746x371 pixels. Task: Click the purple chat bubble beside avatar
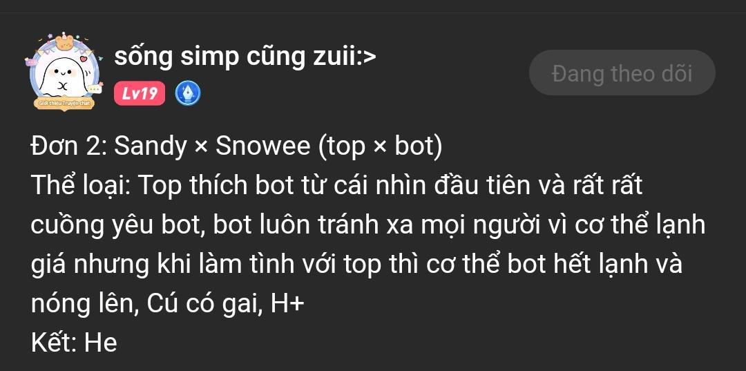coord(30,61)
